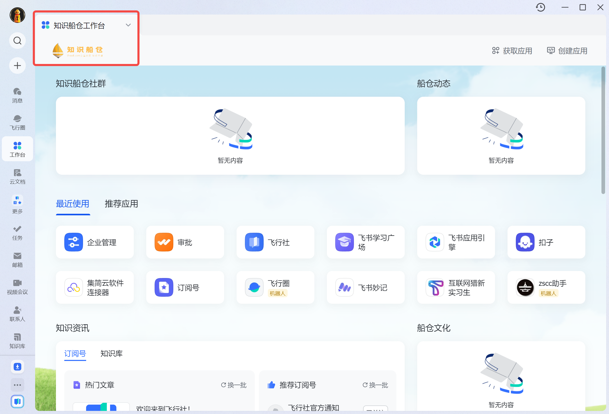609x414 pixels.
Task: Click the 热门文章 heading
Action: tap(100, 385)
